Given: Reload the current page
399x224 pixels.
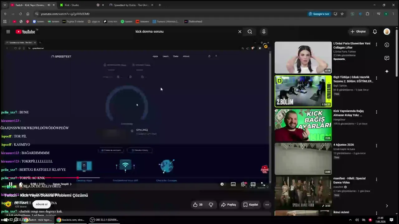Looking at the screenshot, I should click(20, 14).
